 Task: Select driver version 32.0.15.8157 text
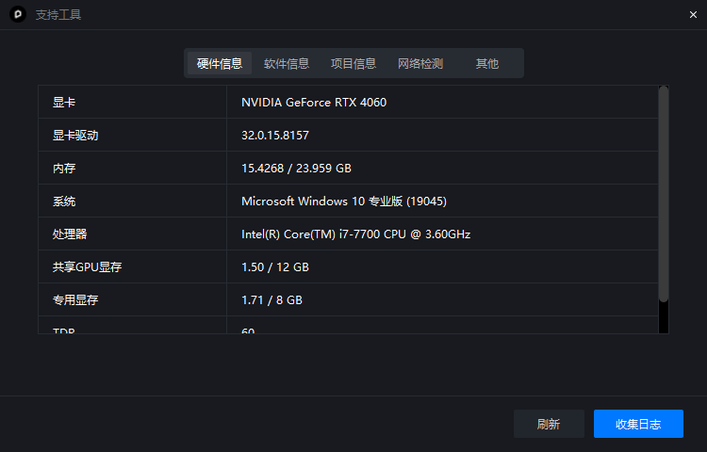click(275, 136)
